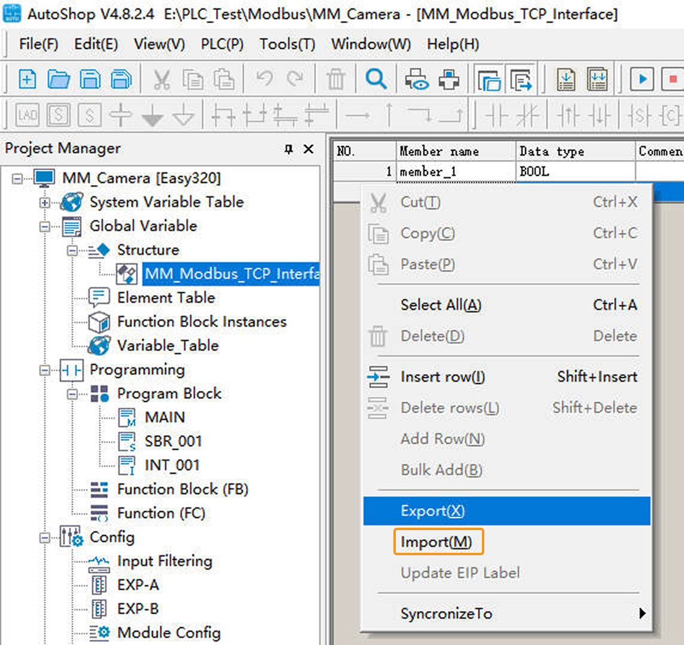Click the Save icon in toolbar
The width and height of the screenshot is (684, 645).
(90, 79)
